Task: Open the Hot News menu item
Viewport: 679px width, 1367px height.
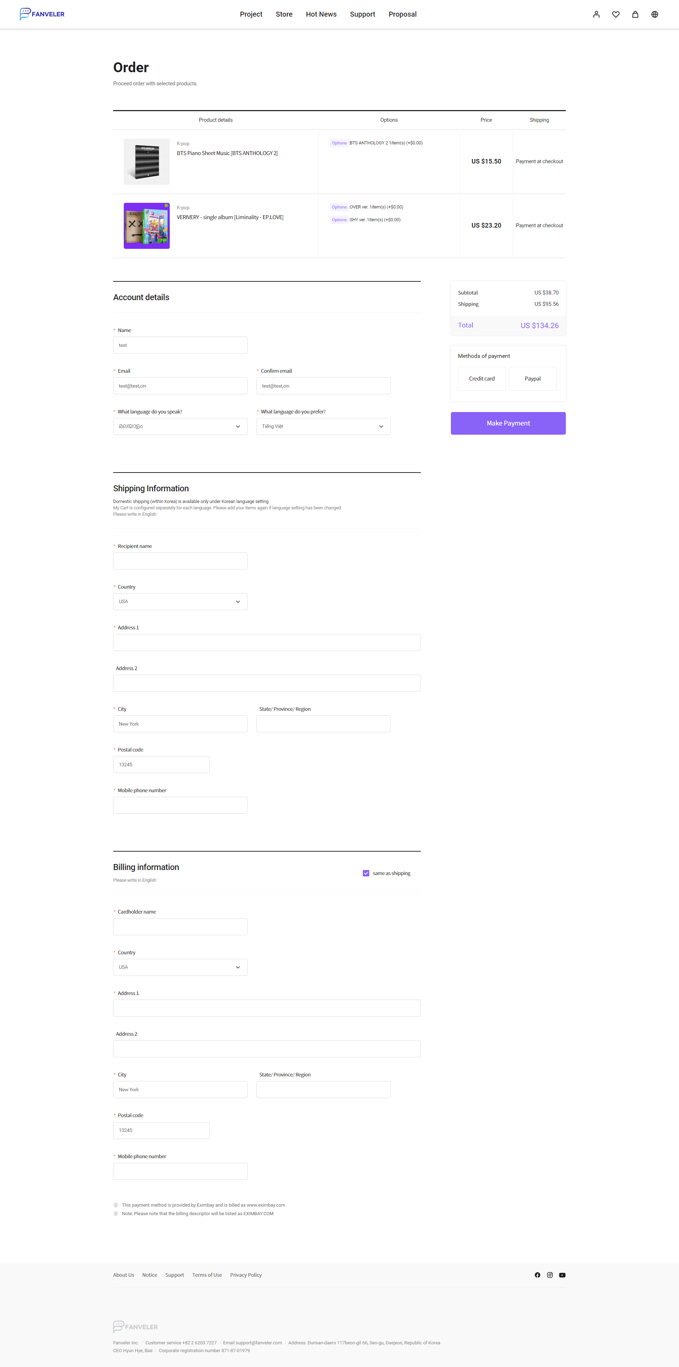Action: [x=321, y=14]
